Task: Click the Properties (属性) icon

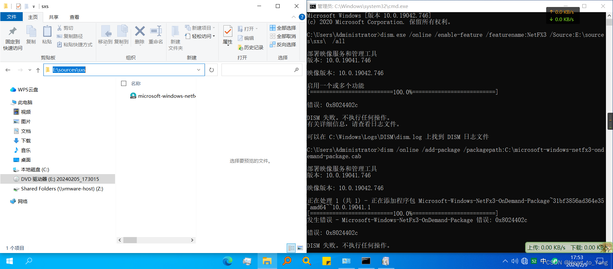Action: coord(228,35)
